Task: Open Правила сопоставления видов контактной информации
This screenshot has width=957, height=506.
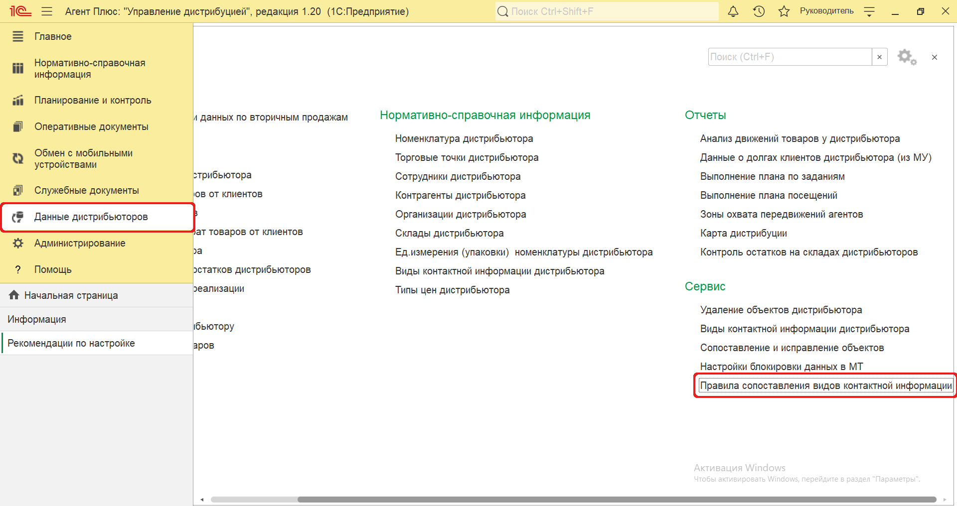Action: [x=825, y=385]
